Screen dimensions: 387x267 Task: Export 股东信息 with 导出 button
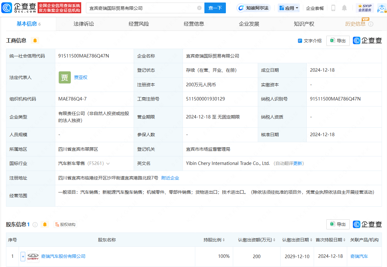tap(338, 224)
